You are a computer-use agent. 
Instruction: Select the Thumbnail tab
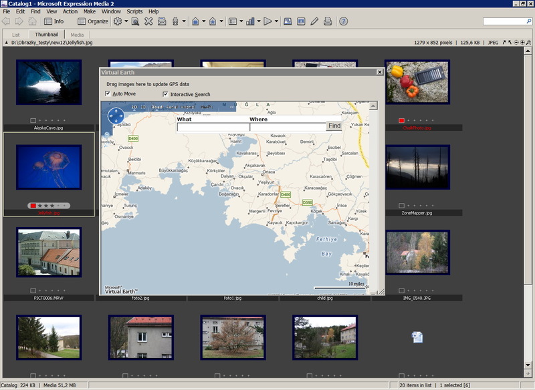point(46,35)
